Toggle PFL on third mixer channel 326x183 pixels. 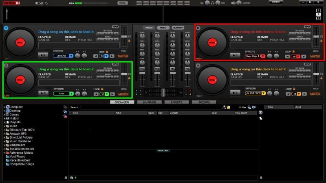coord(172,69)
